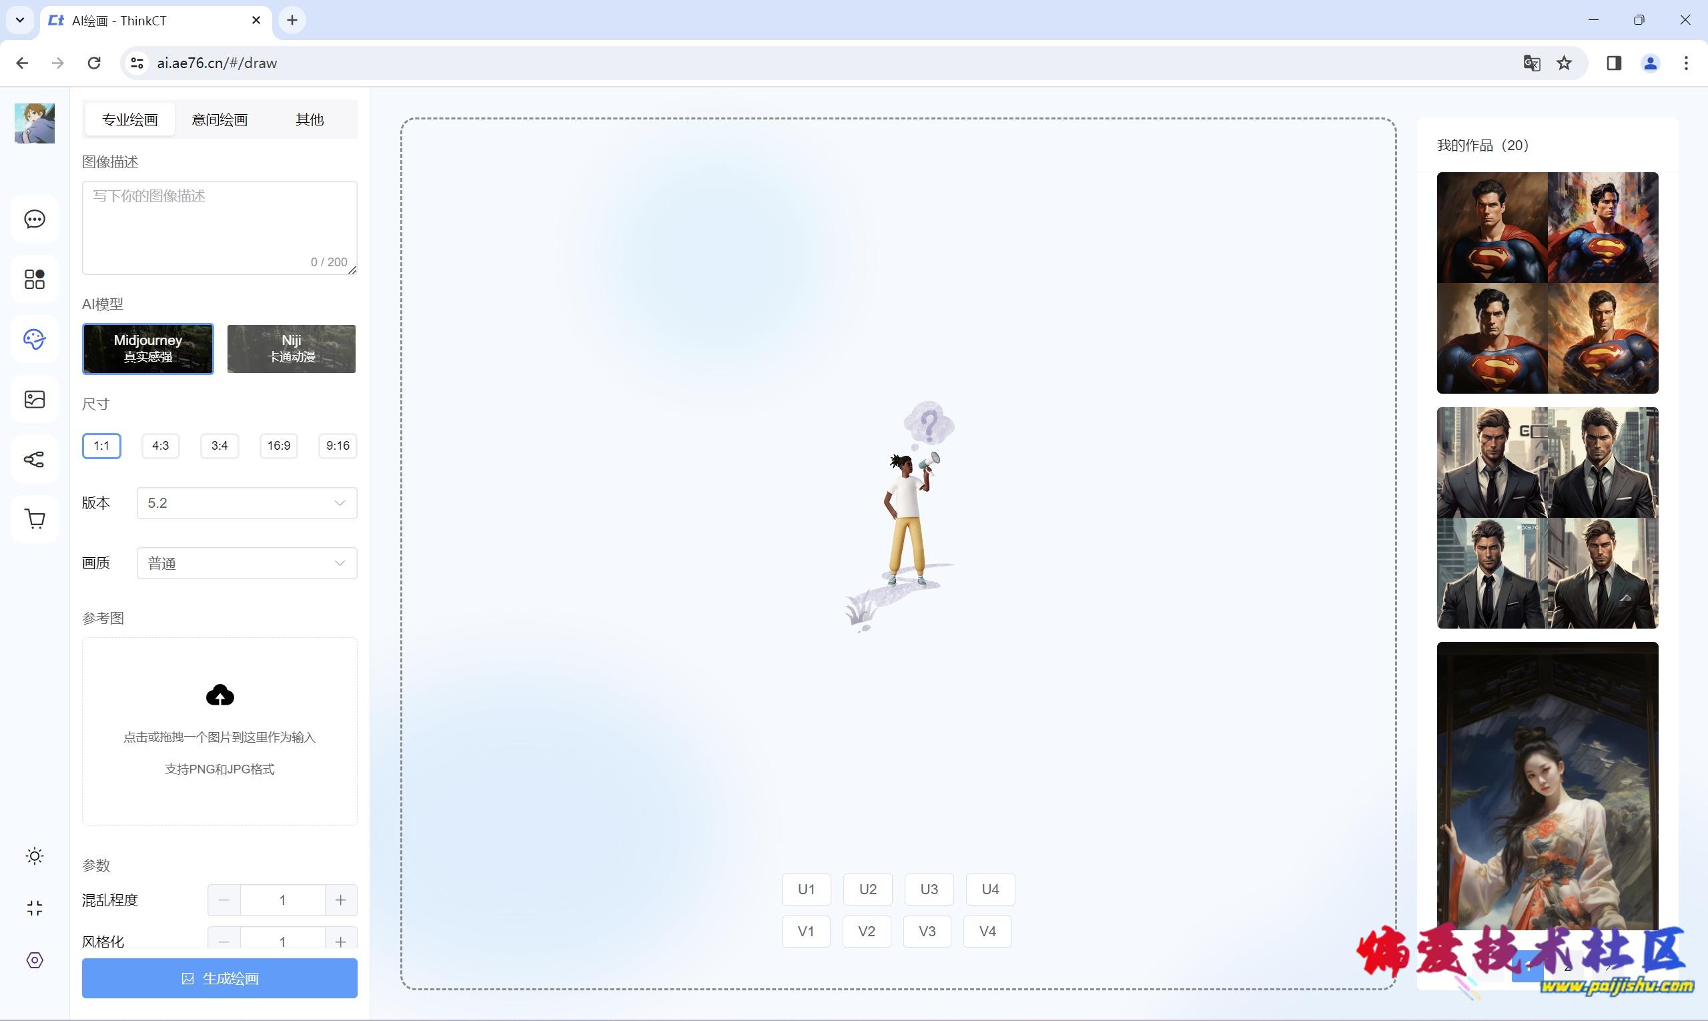Switch to the 专业绘画 tab
Screen dimensions: 1708x1021
tap(130, 119)
